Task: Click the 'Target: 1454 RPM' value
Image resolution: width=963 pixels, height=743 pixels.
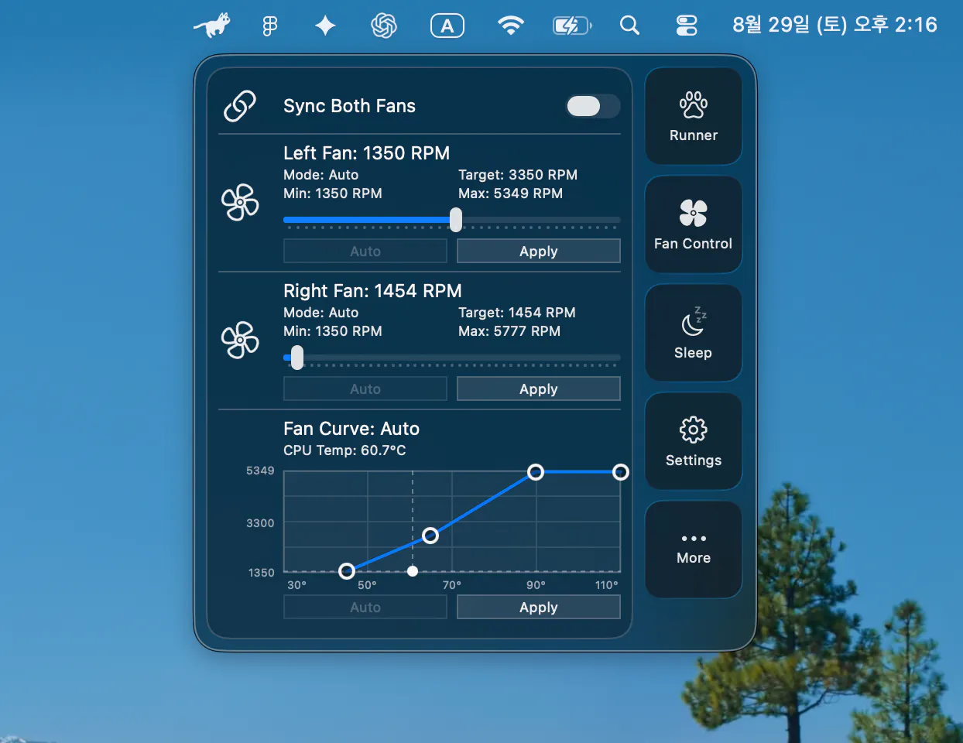Action: coord(517,313)
